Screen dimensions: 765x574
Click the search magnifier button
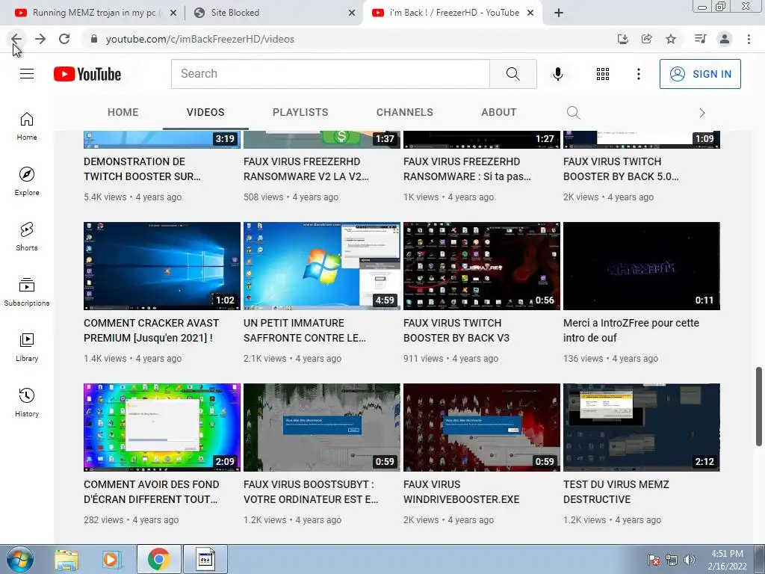[512, 74]
